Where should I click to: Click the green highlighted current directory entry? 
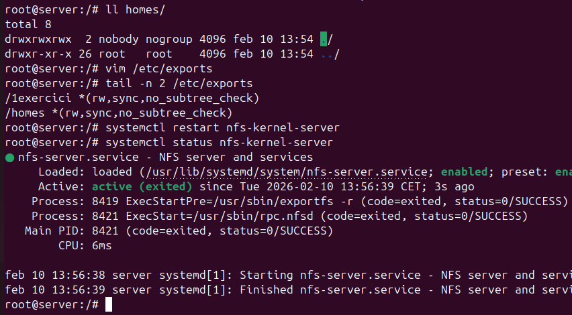pyautogui.click(x=324, y=39)
